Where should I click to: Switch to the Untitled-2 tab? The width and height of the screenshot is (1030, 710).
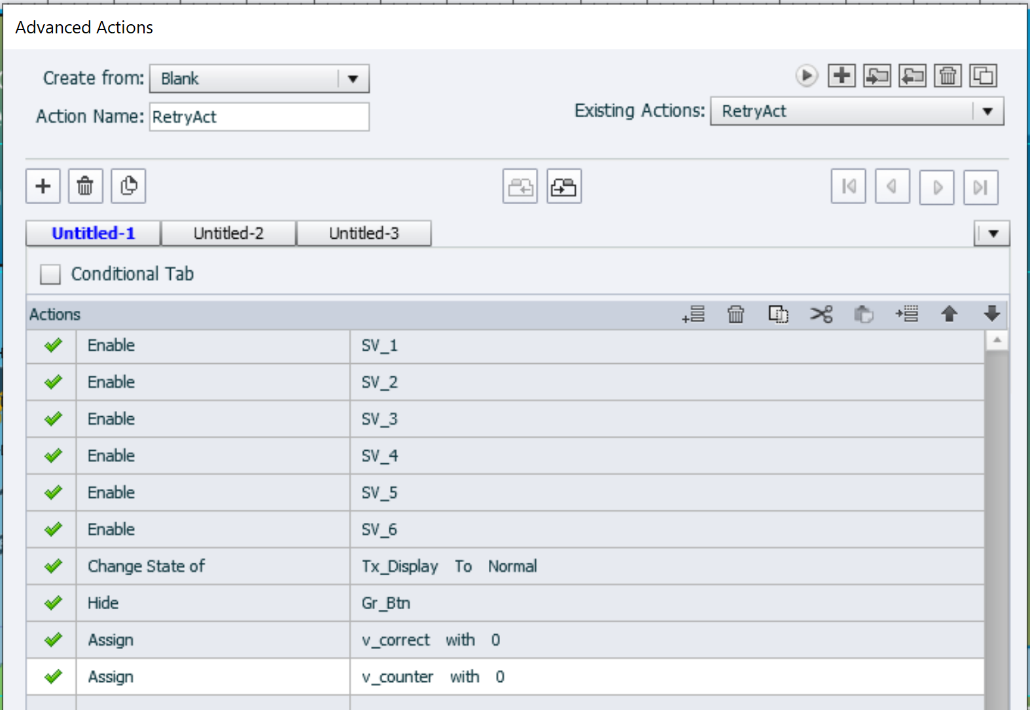click(228, 234)
